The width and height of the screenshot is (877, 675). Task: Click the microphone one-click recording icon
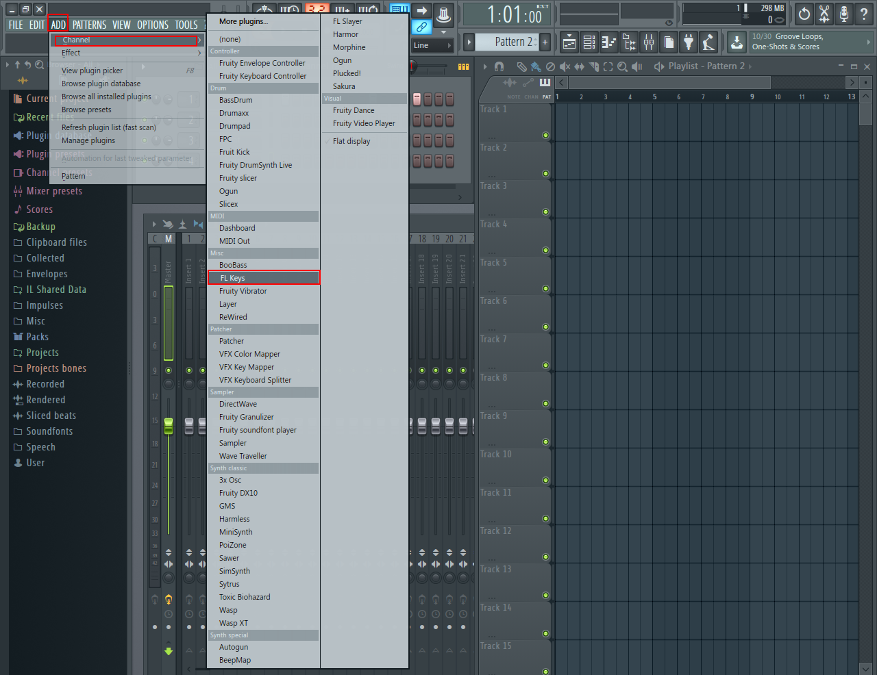tap(844, 14)
